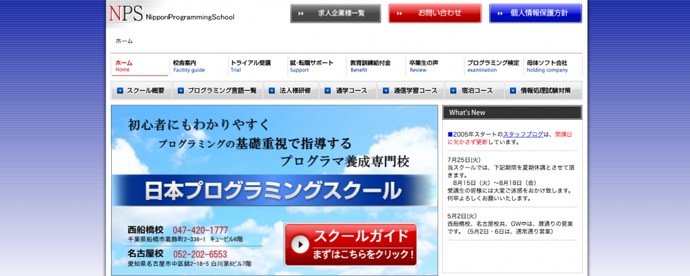The image size is (690, 276).
Task: Click the red お問い合わせ button
Action: (435, 13)
